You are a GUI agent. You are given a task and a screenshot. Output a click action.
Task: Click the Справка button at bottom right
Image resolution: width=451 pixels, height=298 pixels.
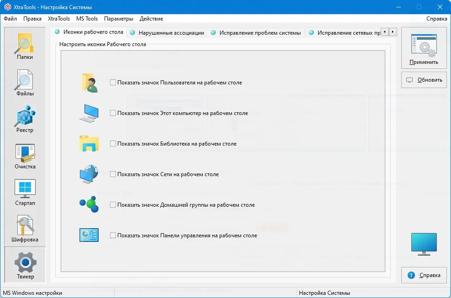pyautogui.click(x=424, y=275)
